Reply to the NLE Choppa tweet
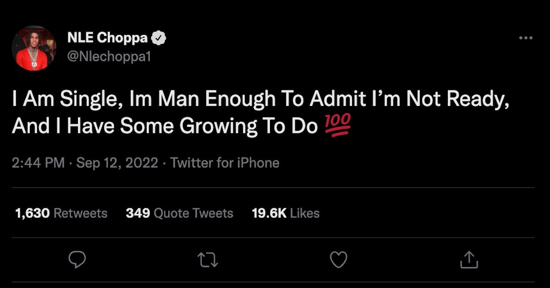 pyautogui.click(x=77, y=260)
